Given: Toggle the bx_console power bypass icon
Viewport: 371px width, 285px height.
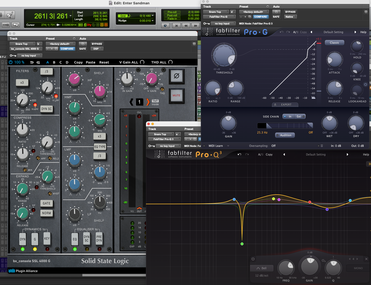Looking at the screenshot, I should [x=11, y=62].
